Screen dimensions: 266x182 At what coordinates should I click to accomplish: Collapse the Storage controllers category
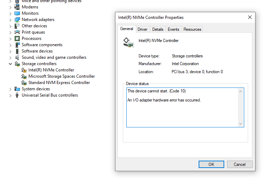(x=10, y=64)
